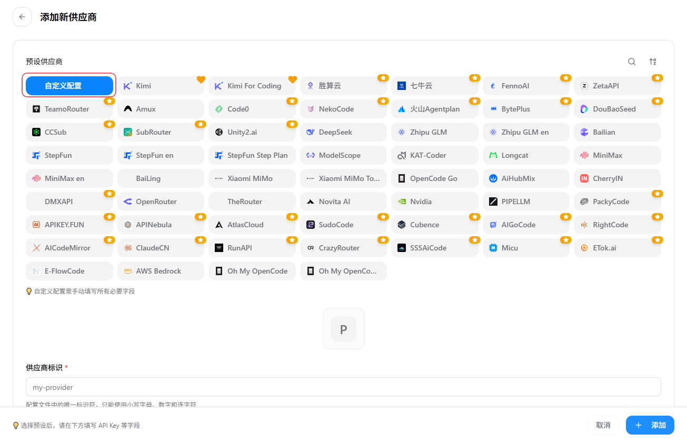Click the KAT-Coder logo icon
Viewport: 687px width, 443px height.
click(x=402, y=155)
